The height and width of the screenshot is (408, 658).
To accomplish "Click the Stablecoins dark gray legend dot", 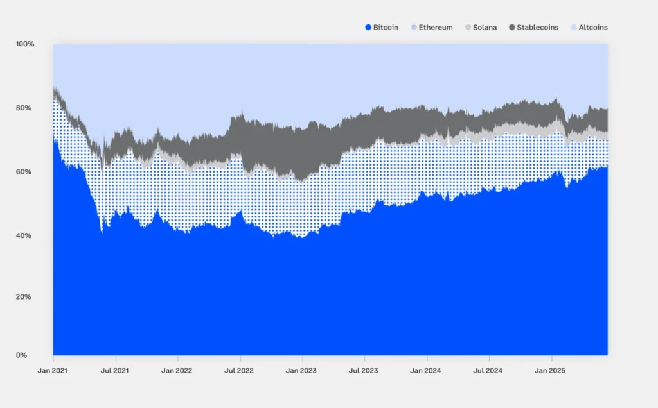I will click(512, 28).
